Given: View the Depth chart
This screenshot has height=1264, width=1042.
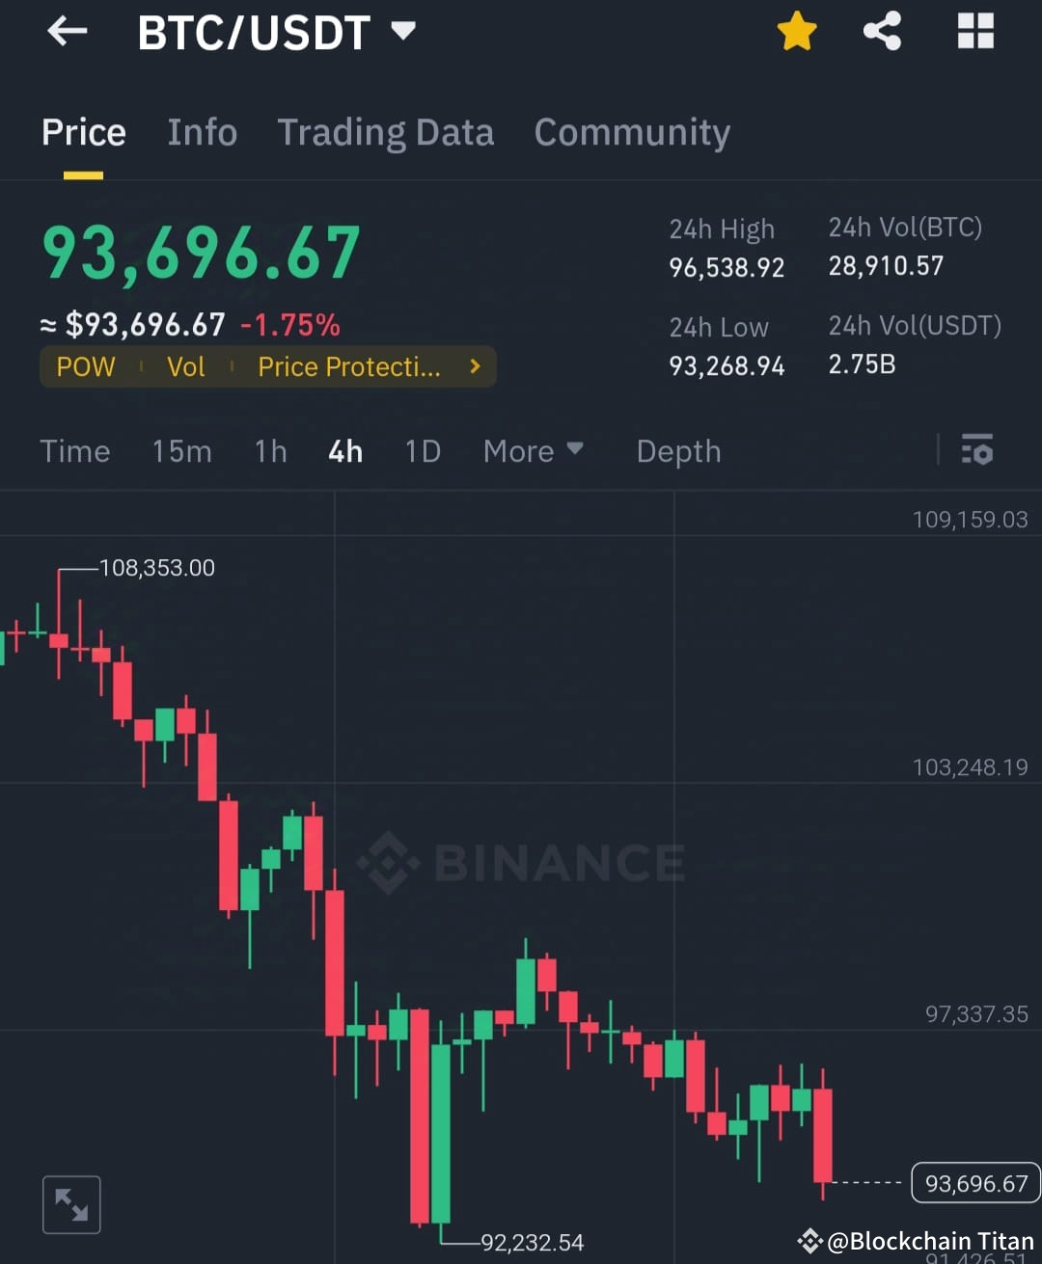Looking at the screenshot, I should click(678, 450).
